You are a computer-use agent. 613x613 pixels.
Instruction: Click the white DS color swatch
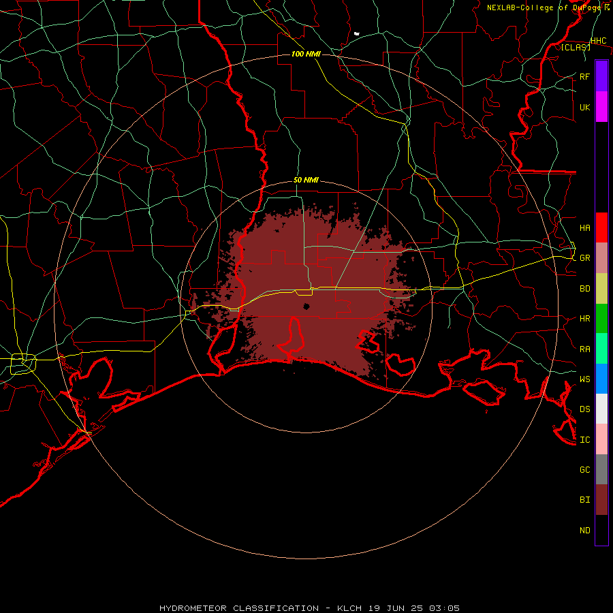601,409
